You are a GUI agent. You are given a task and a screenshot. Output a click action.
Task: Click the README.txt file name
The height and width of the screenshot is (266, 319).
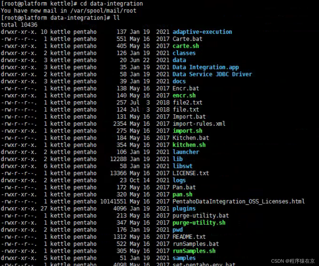pos(189,237)
